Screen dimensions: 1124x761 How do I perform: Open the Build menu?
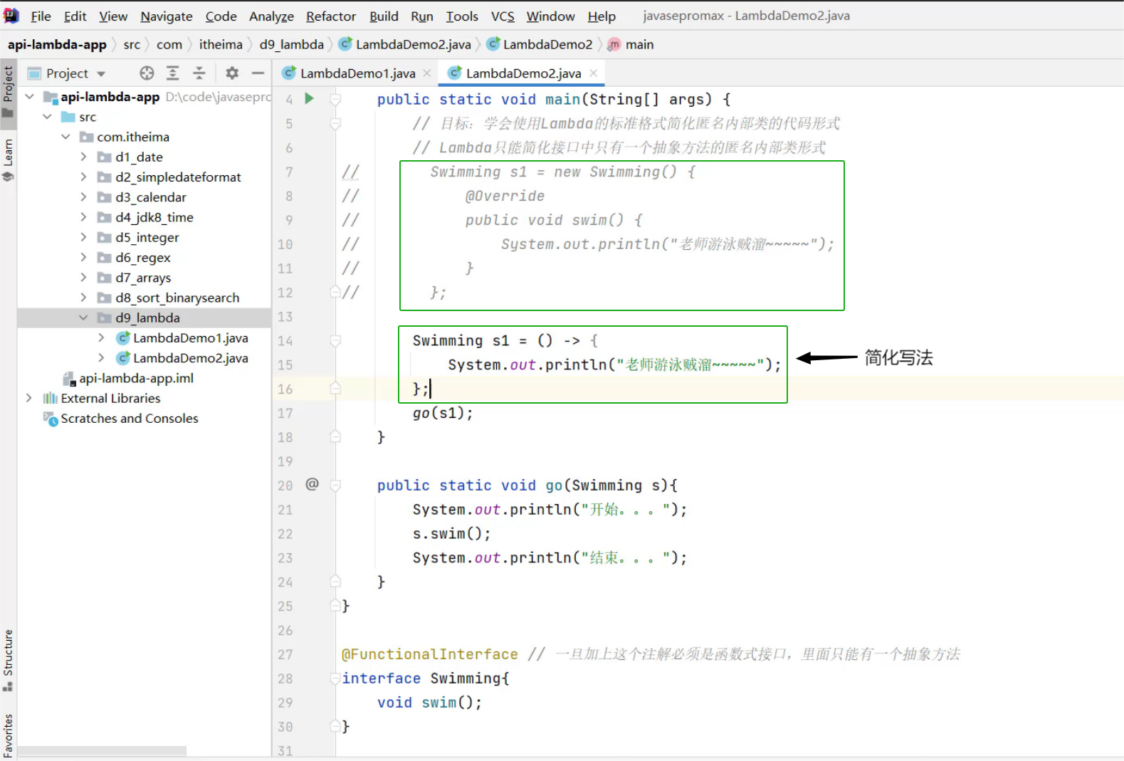(x=384, y=16)
